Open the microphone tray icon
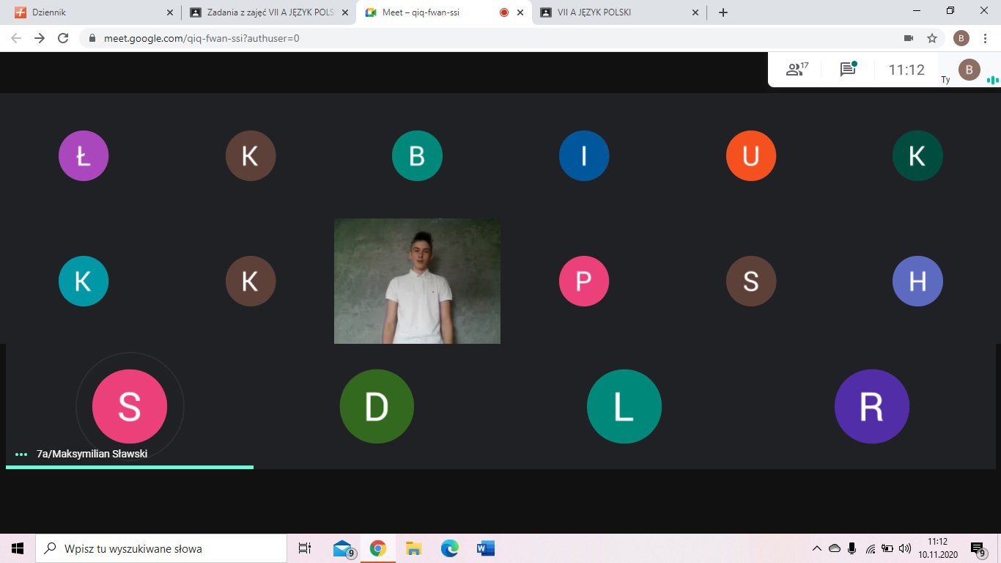 852,548
